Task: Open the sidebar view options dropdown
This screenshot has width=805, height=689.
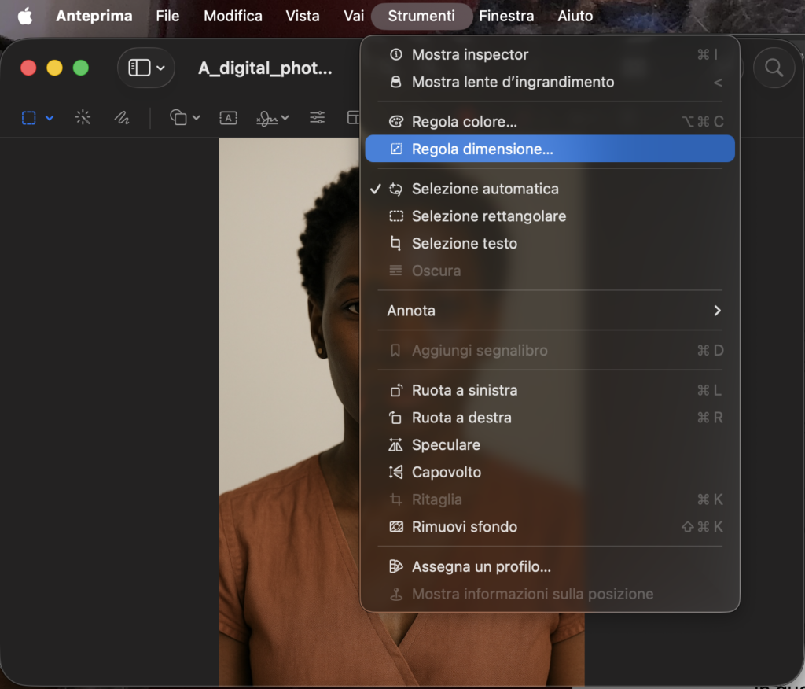Action: coord(146,68)
